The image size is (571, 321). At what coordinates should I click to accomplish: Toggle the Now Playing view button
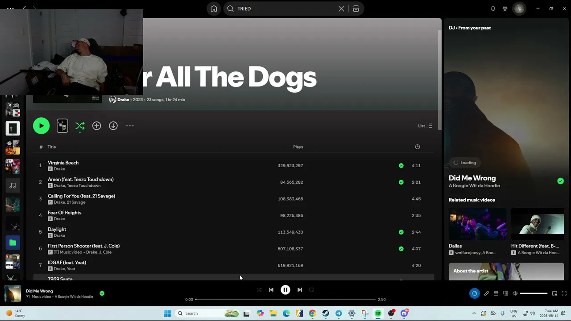(x=474, y=293)
